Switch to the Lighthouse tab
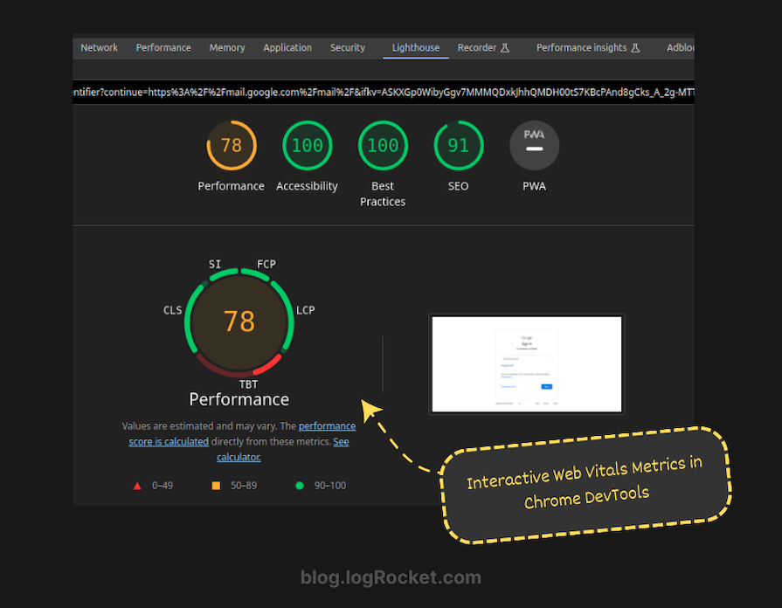The image size is (782, 608). (x=415, y=48)
